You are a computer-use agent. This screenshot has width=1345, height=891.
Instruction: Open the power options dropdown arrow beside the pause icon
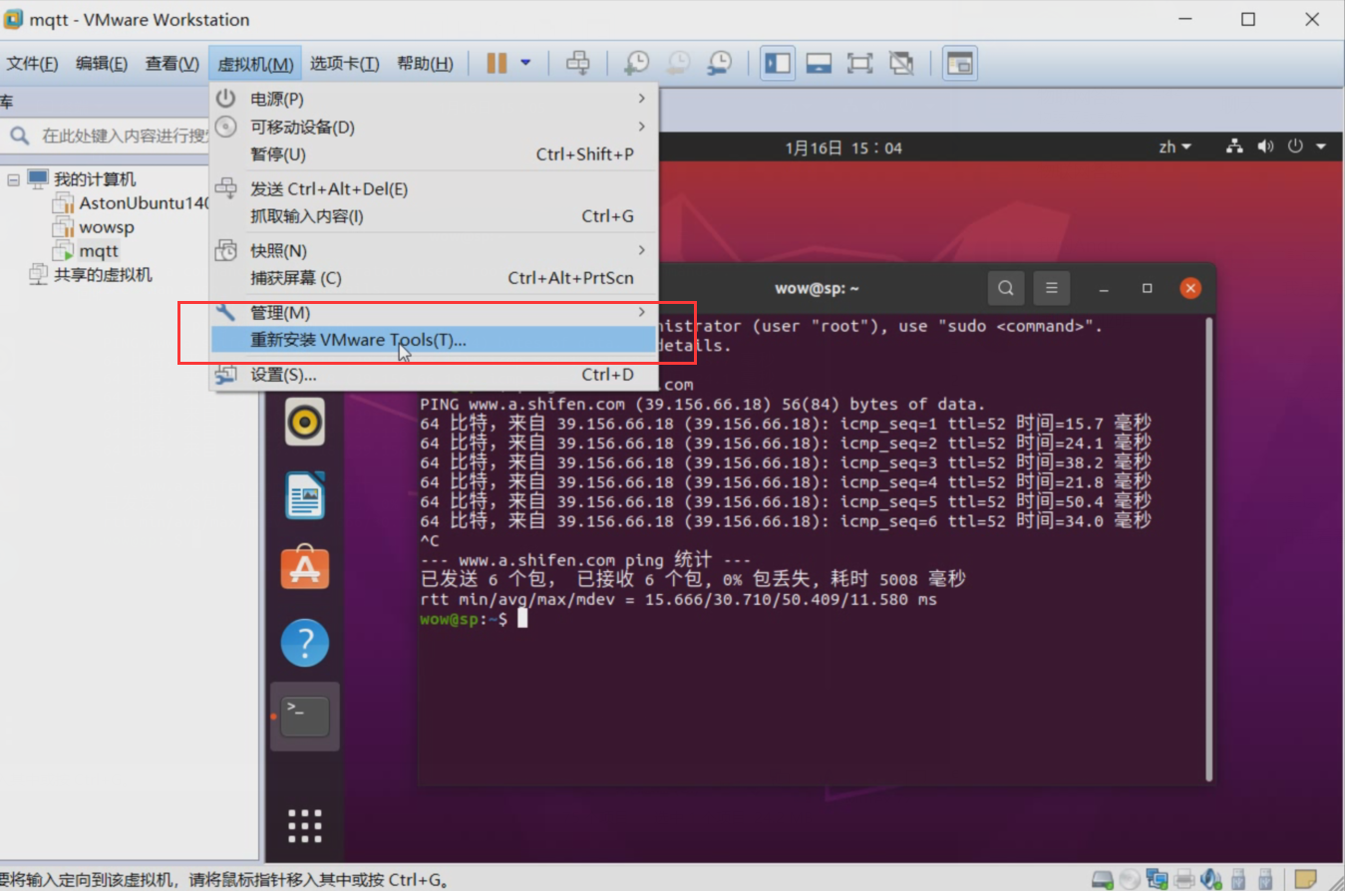pos(525,64)
